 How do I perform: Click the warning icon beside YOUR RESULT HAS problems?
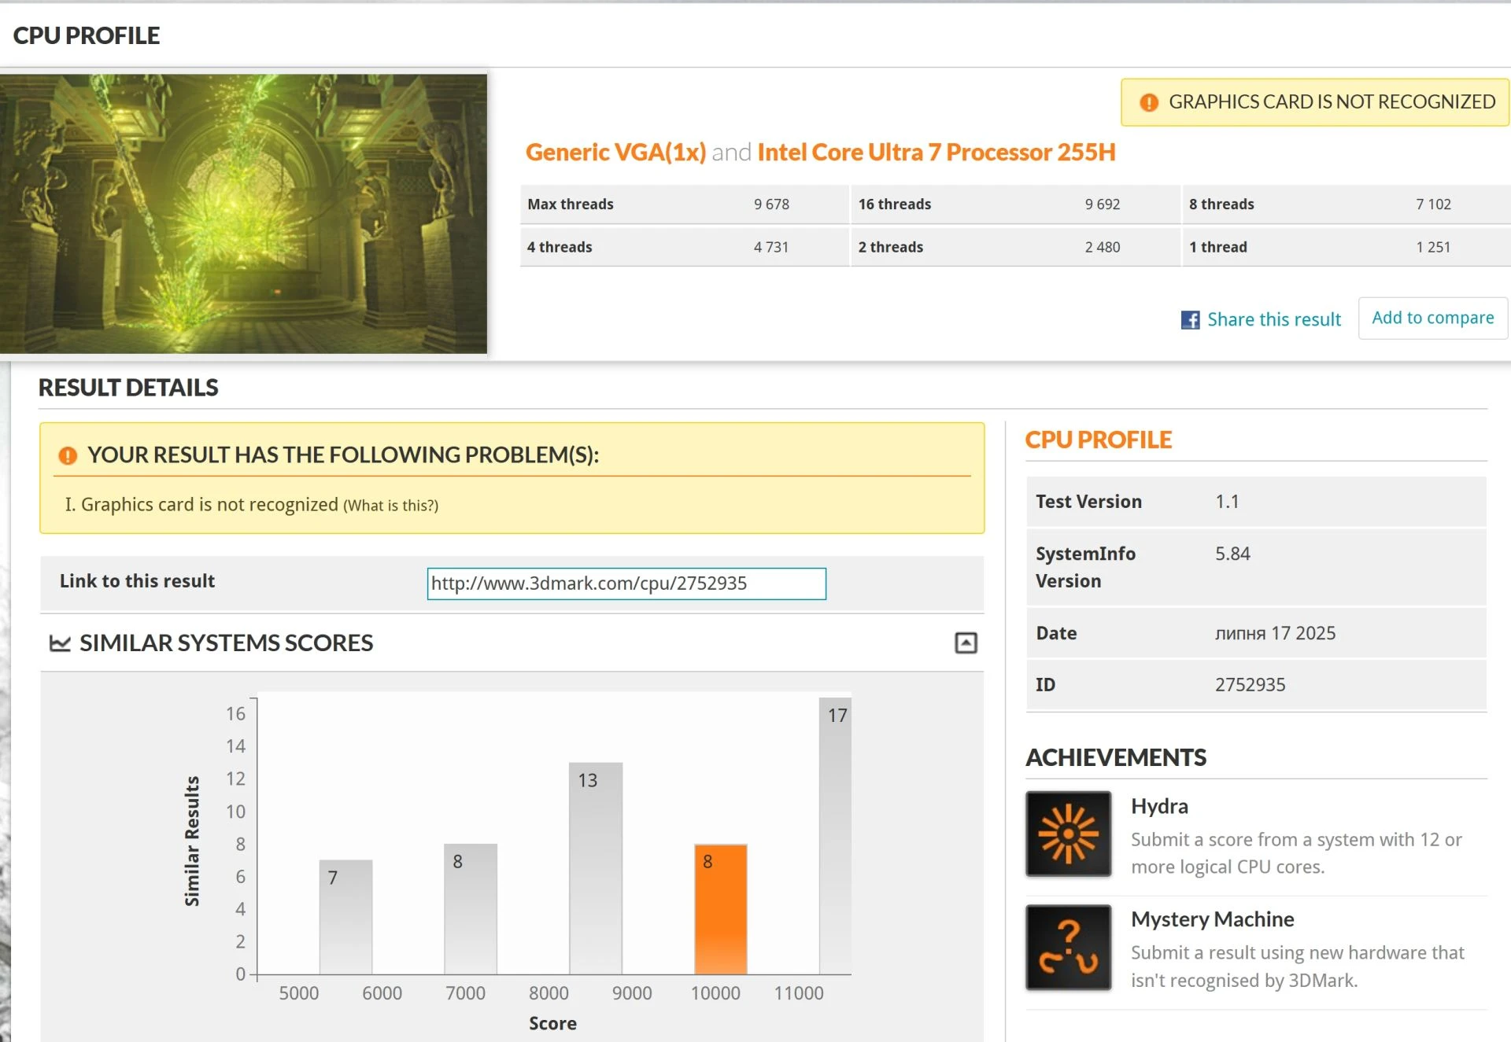point(68,455)
